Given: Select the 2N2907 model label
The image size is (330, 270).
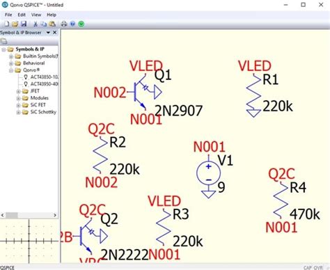Looking at the screenshot, I should coord(178,111).
